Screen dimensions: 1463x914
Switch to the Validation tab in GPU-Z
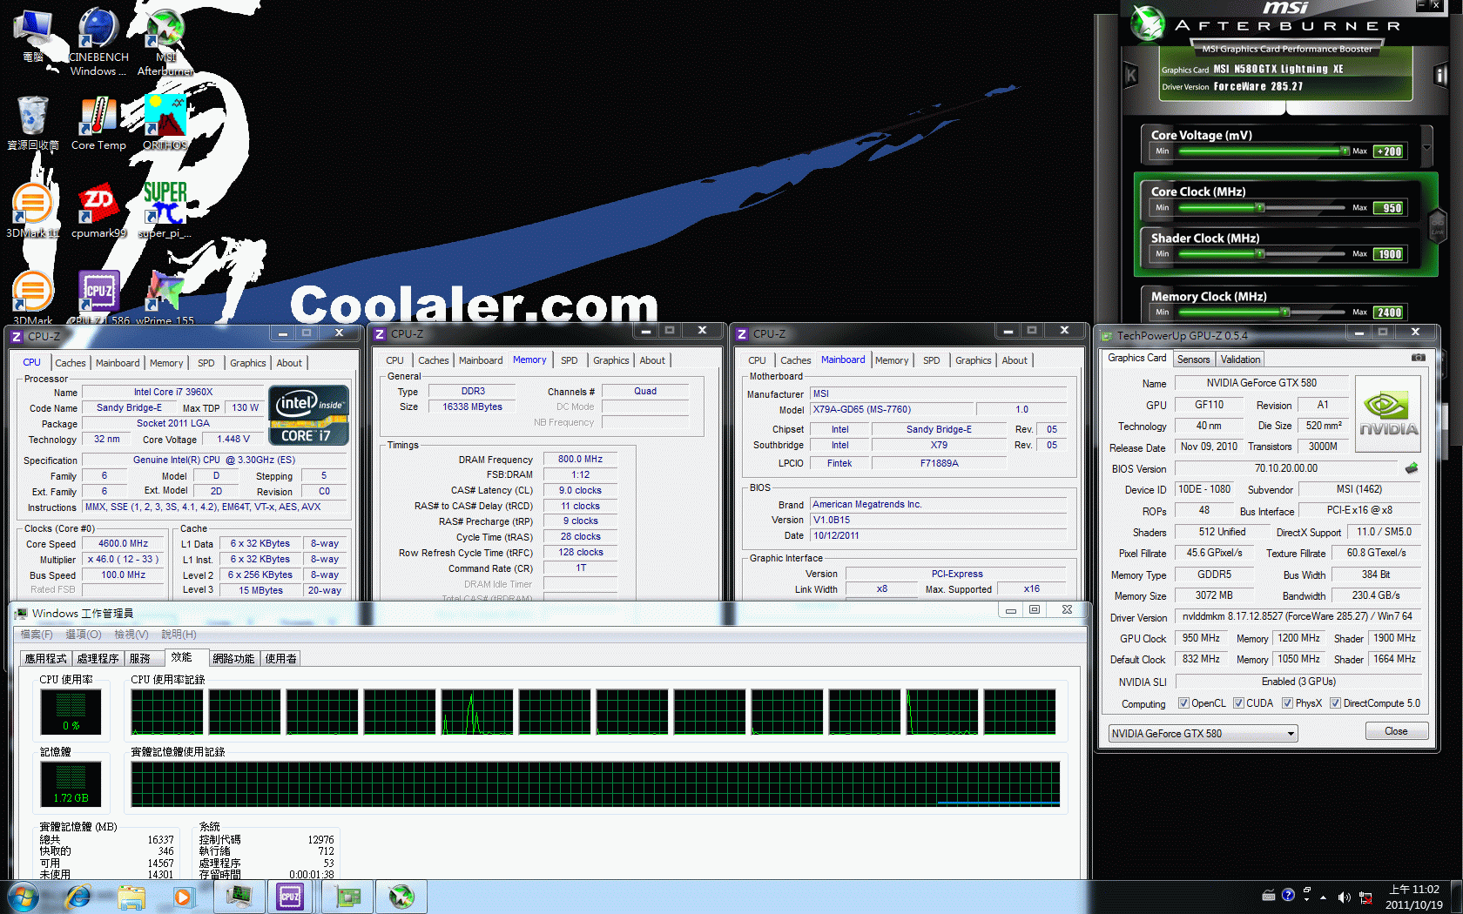pos(1240,360)
